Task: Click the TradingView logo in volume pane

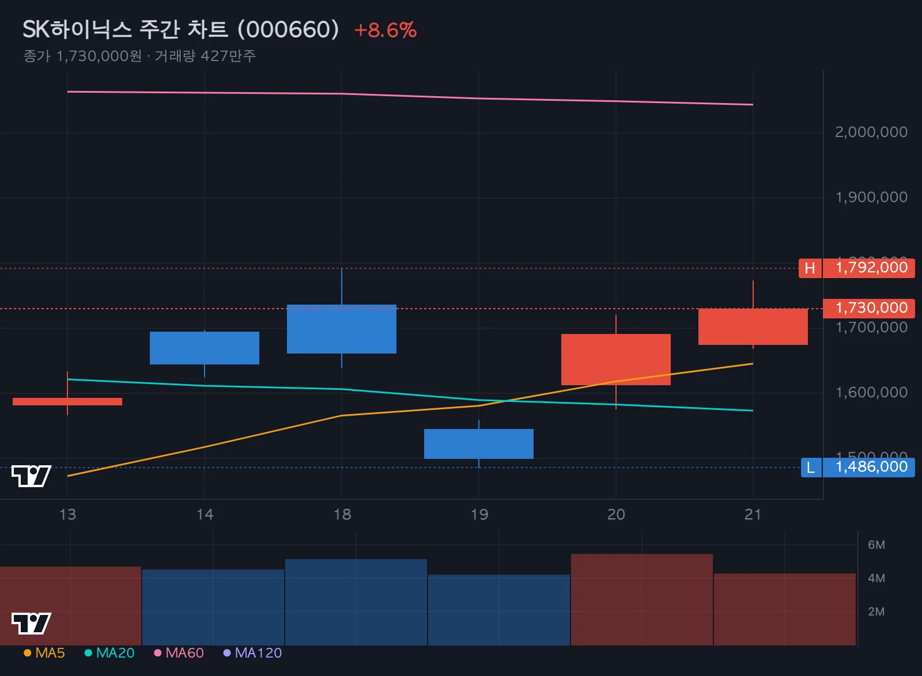Action: click(x=31, y=623)
